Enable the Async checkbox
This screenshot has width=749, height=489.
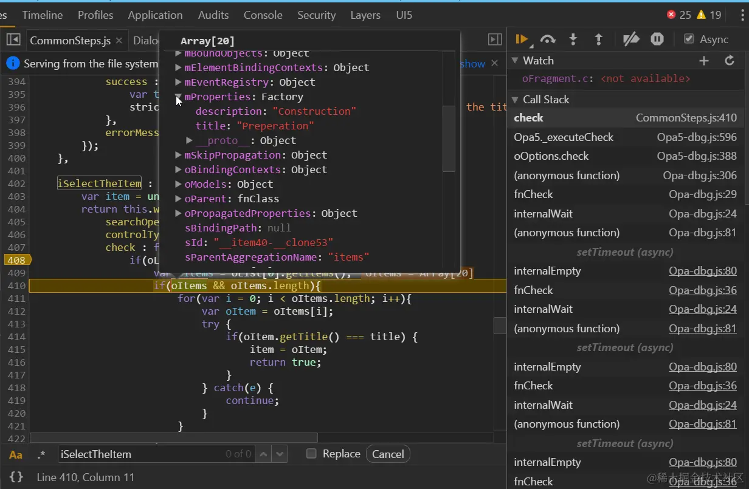tap(689, 39)
